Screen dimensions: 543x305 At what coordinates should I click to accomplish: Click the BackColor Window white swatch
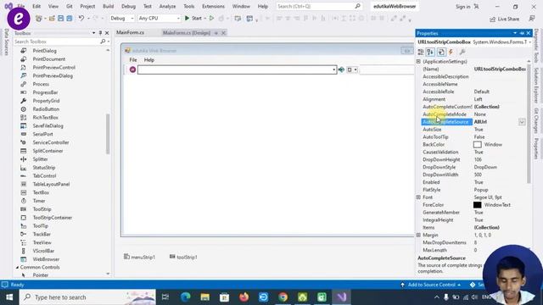tap(477, 145)
